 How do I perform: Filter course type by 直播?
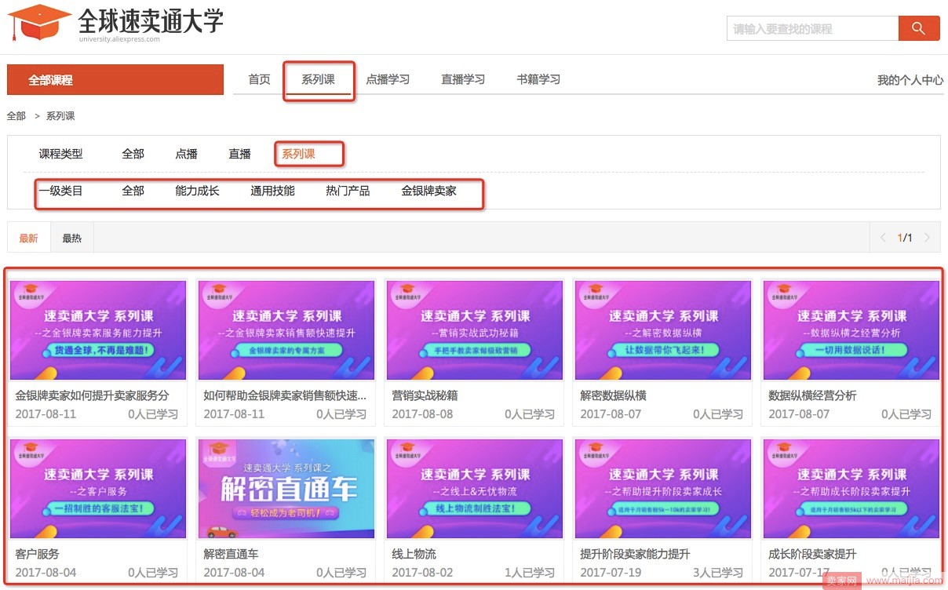click(x=239, y=154)
